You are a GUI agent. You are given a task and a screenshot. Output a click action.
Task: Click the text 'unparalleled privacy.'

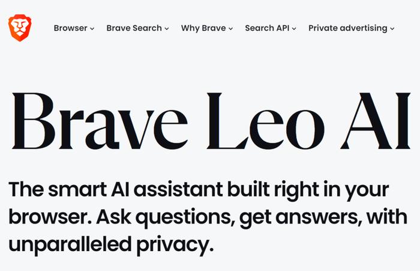coord(111,245)
